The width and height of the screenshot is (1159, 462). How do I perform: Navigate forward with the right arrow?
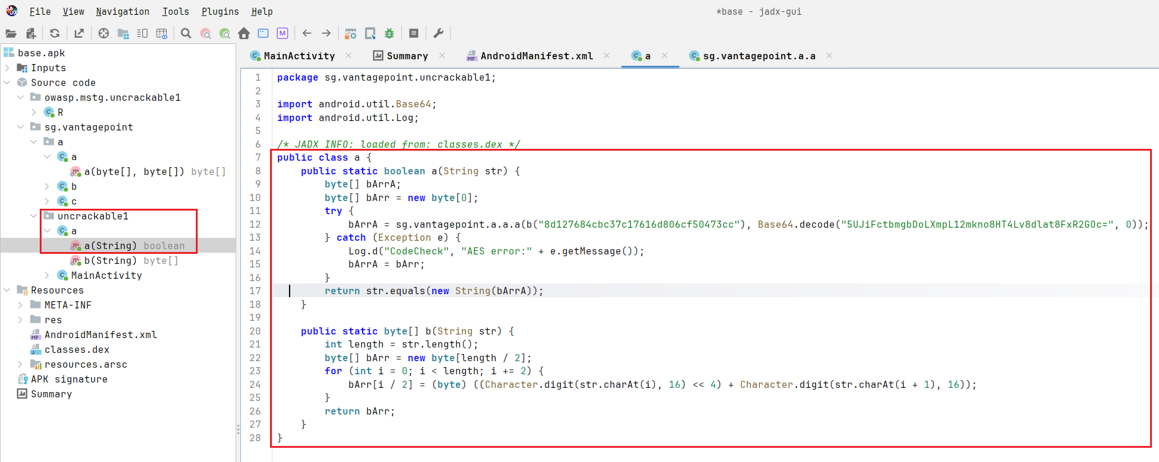coord(326,34)
